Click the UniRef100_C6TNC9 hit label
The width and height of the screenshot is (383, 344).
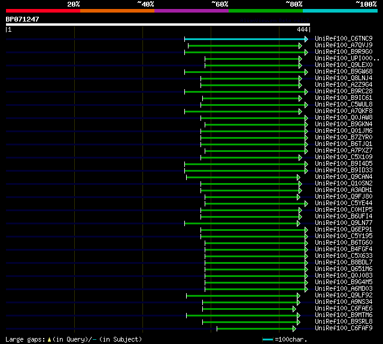click(344, 38)
